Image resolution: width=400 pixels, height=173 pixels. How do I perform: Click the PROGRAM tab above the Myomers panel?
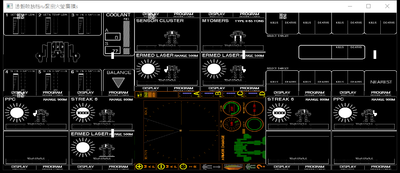249,15
